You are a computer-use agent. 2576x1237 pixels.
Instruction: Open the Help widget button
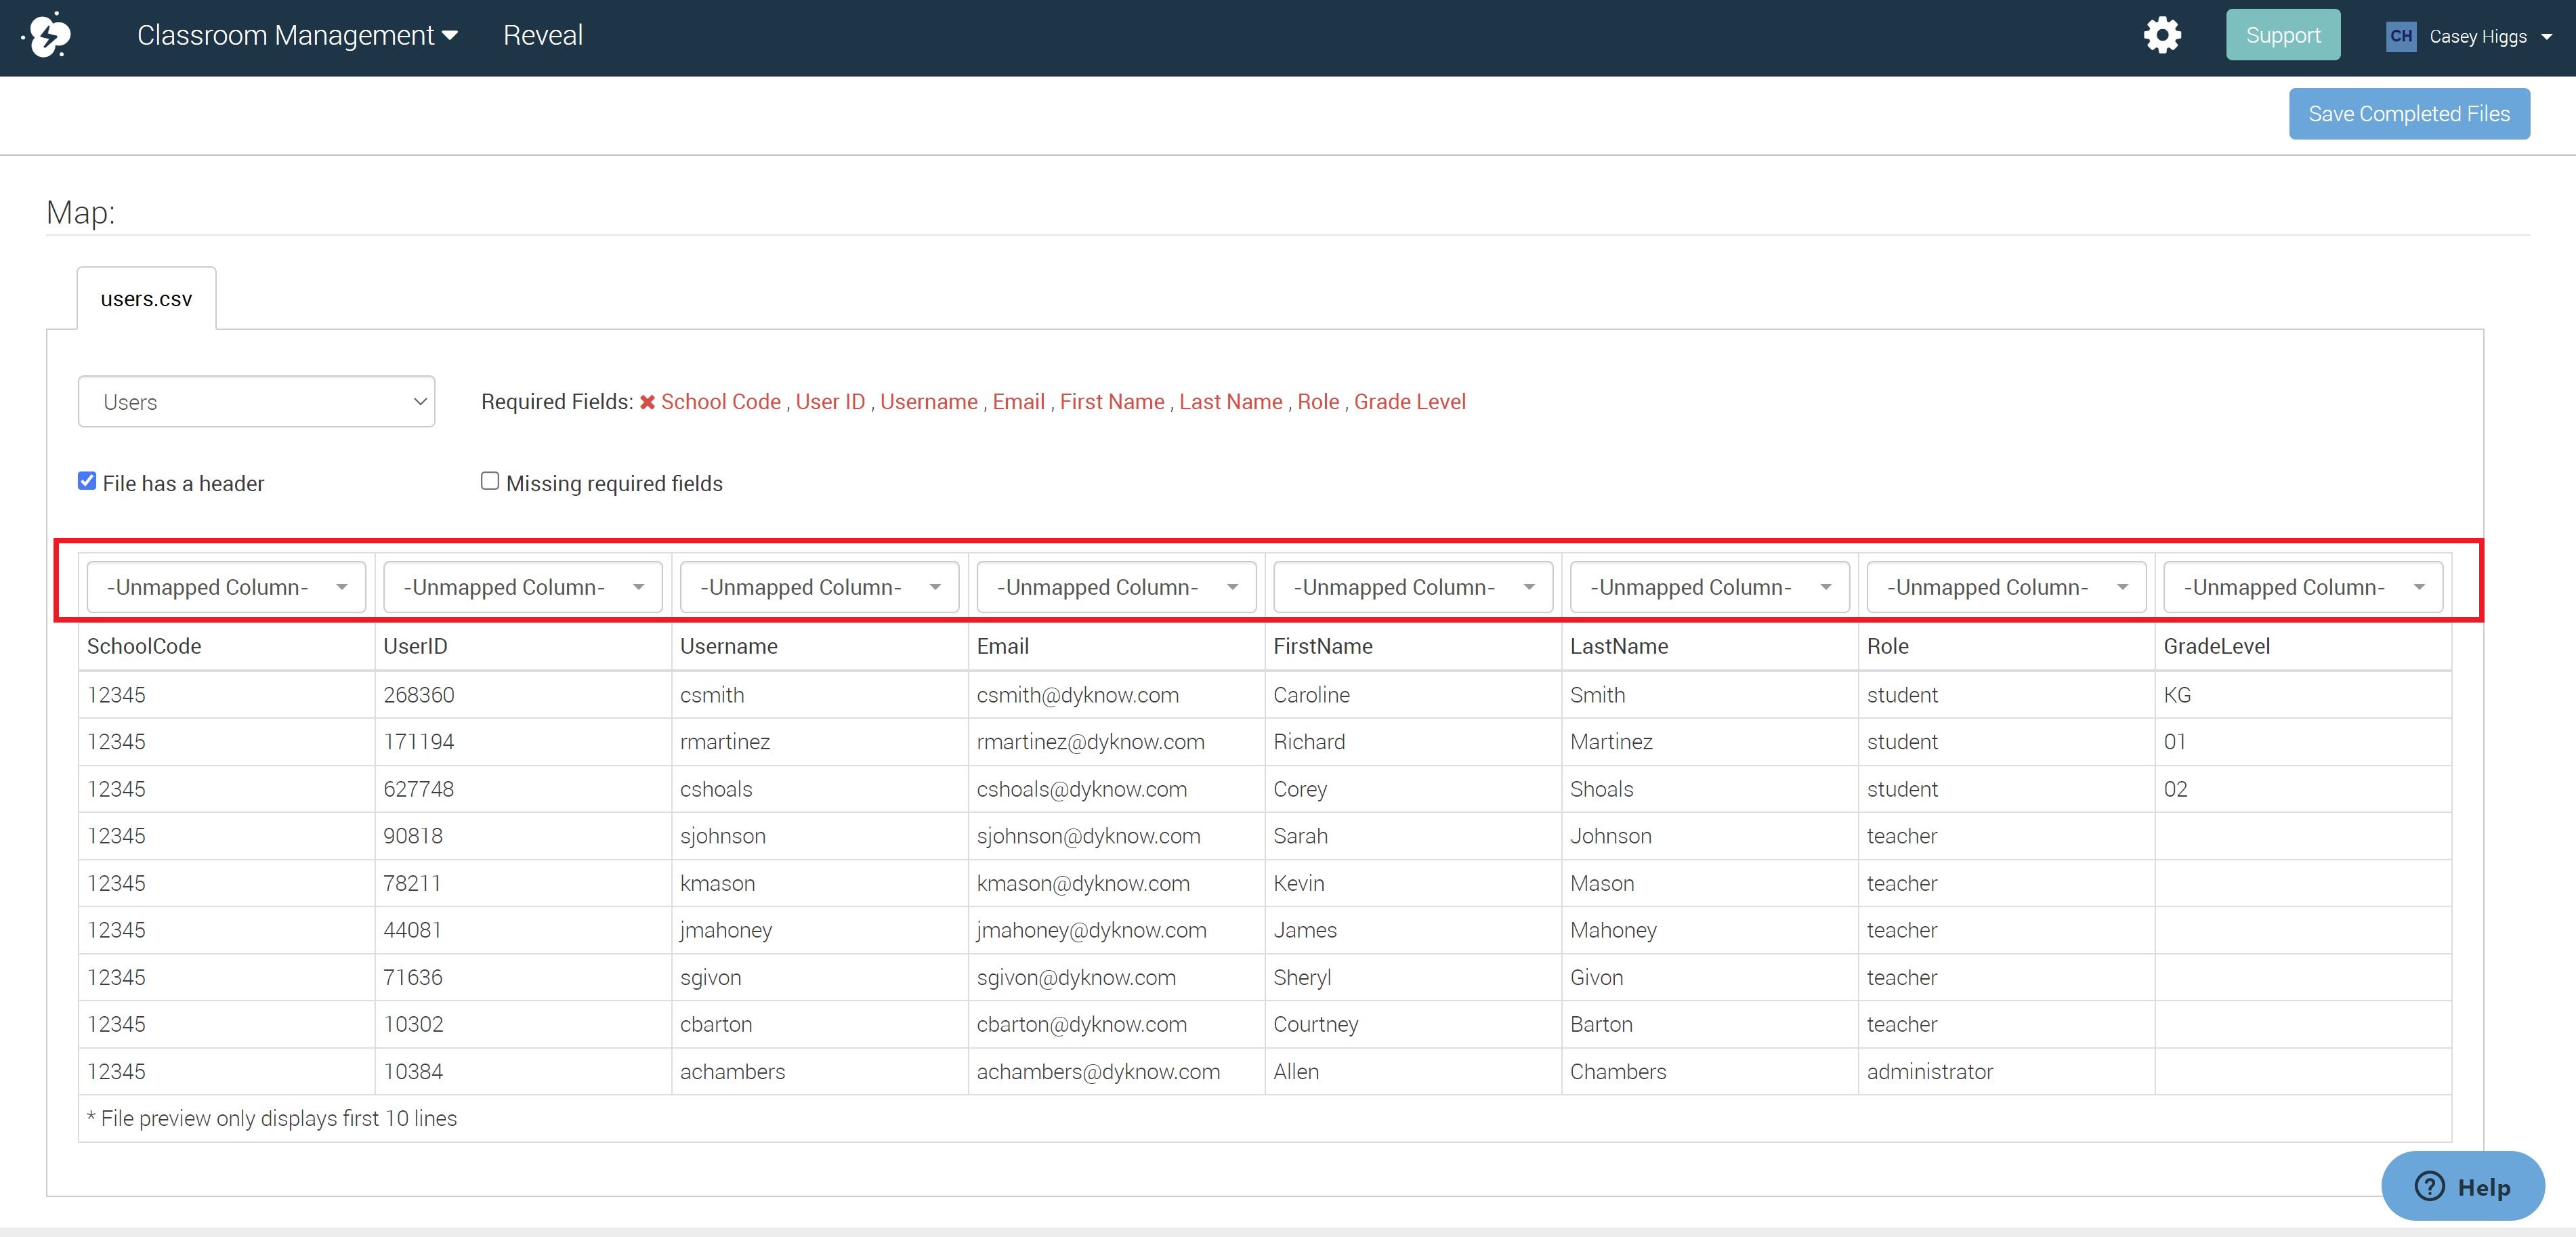click(x=2463, y=1186)
